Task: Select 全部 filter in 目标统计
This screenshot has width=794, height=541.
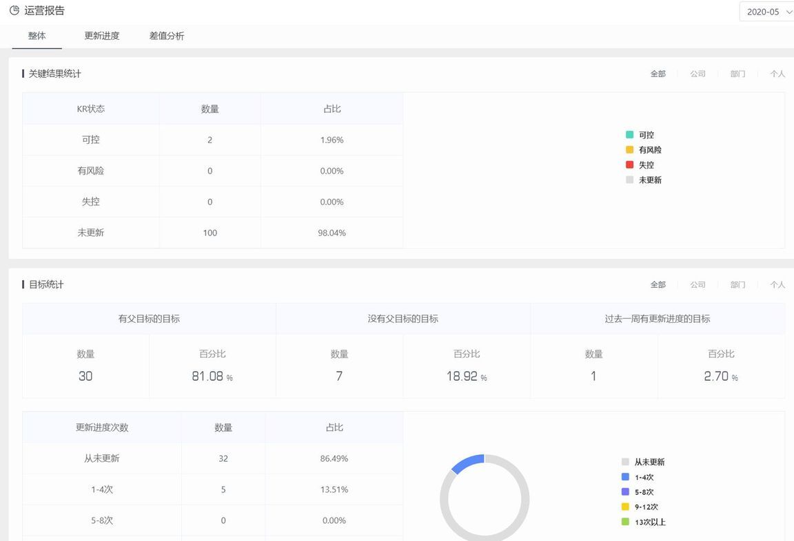Action: 658,285
